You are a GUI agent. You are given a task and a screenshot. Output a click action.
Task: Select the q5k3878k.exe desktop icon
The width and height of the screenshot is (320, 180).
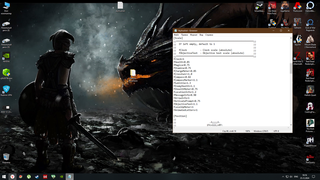pos(6,74)
